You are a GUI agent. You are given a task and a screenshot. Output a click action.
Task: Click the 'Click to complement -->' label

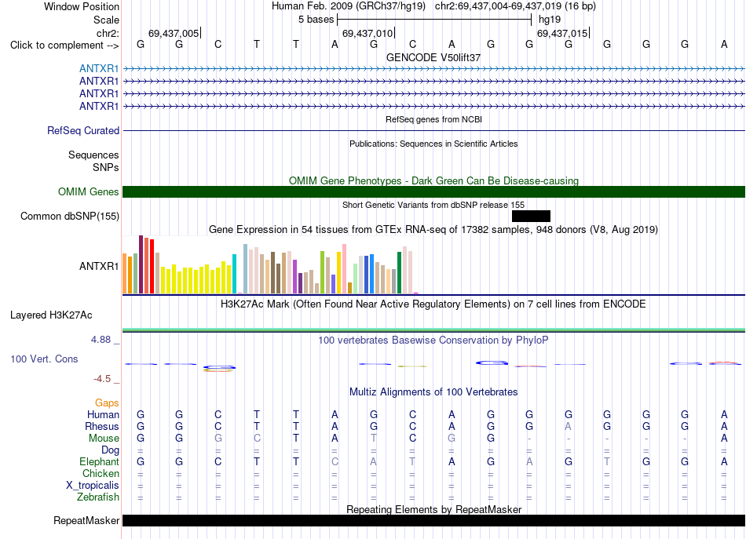click(x=64, y=46)
